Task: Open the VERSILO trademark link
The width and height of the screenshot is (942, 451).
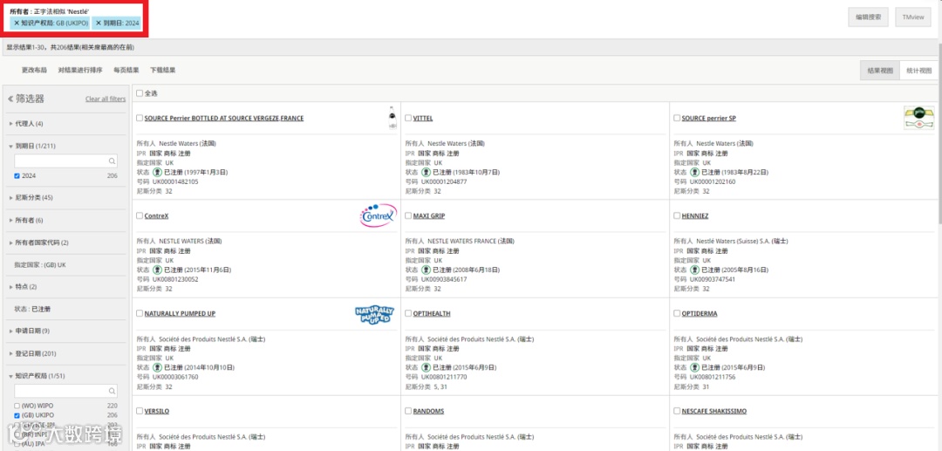Action: click(157, 412)
